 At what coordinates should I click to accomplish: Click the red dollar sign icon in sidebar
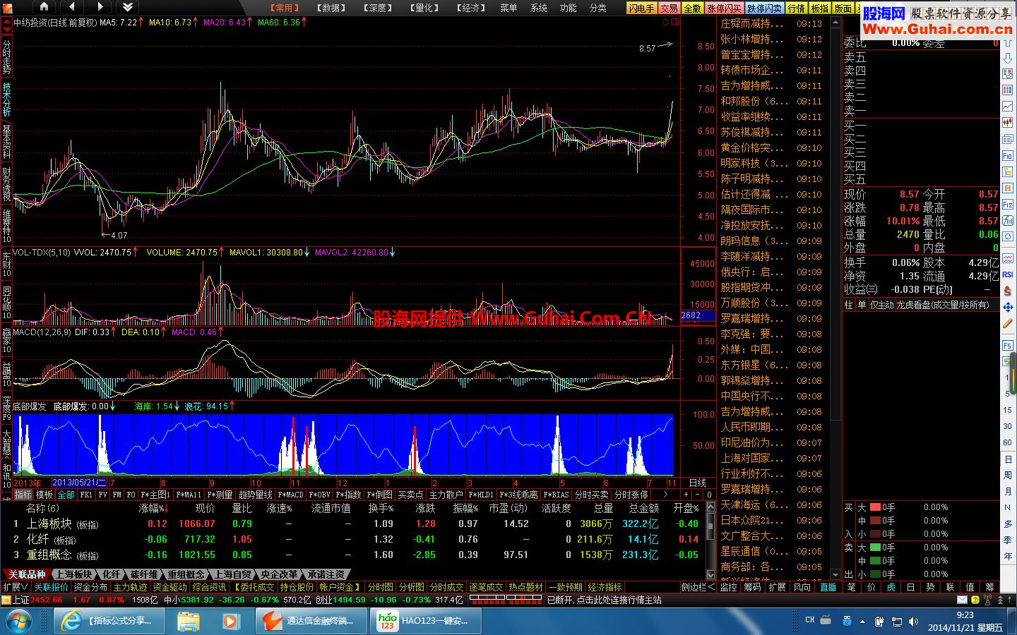pyautogui.click(x=1008, y=291)
